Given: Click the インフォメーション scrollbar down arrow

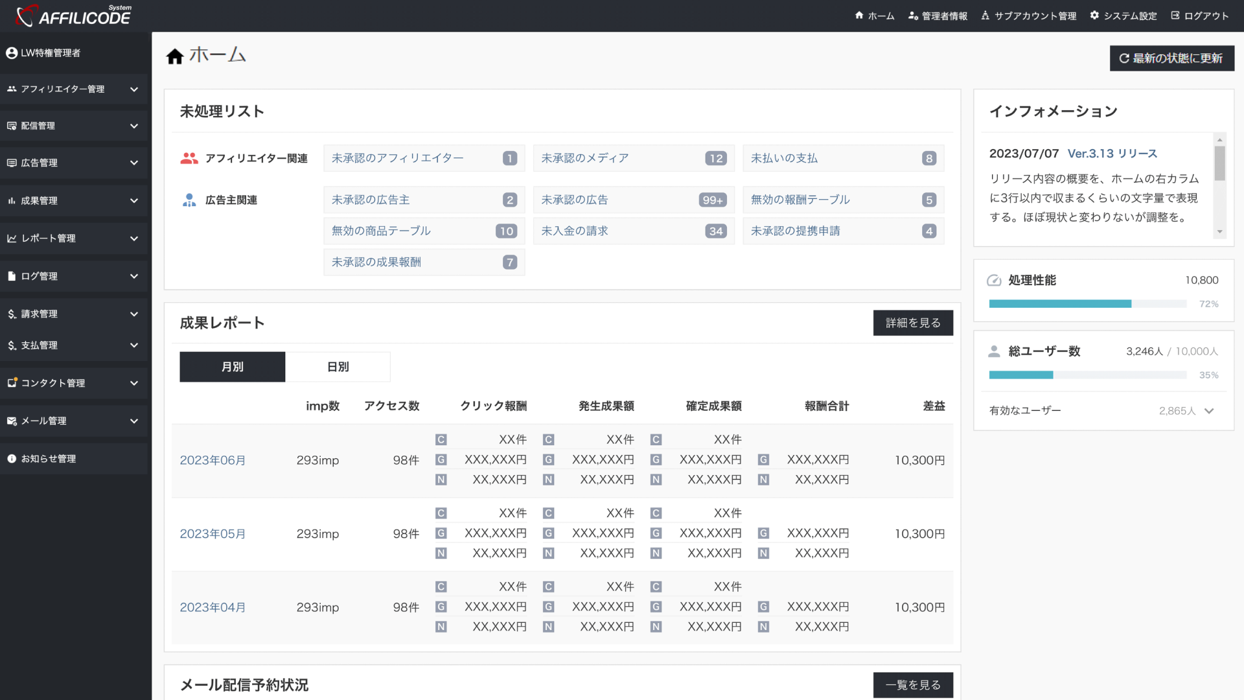Looking at the screenshot, I should [x=1220, y=232].
